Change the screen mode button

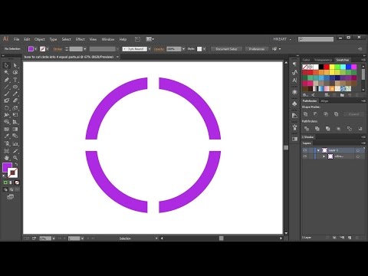(x=10, y=197)
